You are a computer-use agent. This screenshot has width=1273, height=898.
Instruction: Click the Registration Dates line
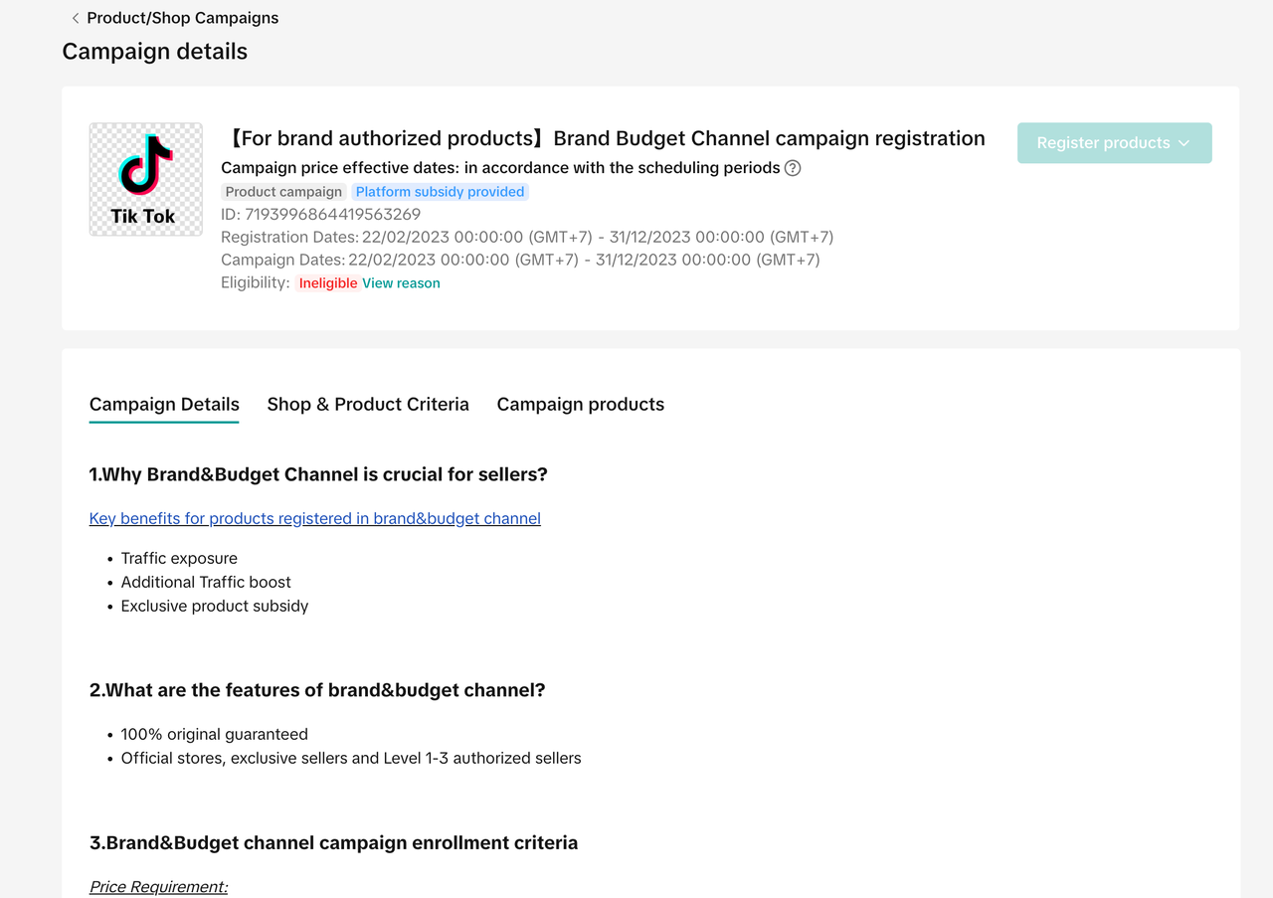[x=527, y=237]
